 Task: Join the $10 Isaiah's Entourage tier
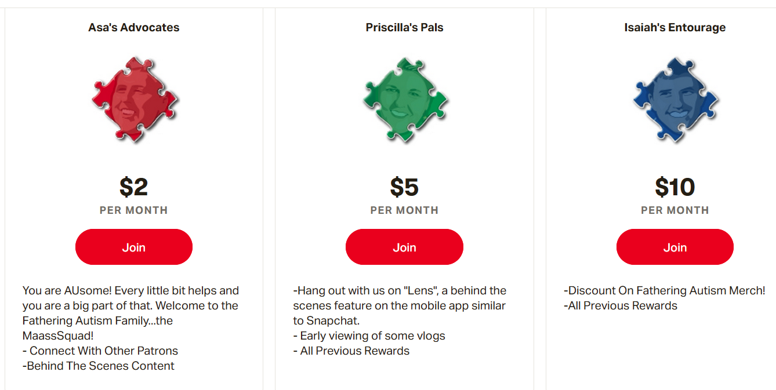point(675,247)
